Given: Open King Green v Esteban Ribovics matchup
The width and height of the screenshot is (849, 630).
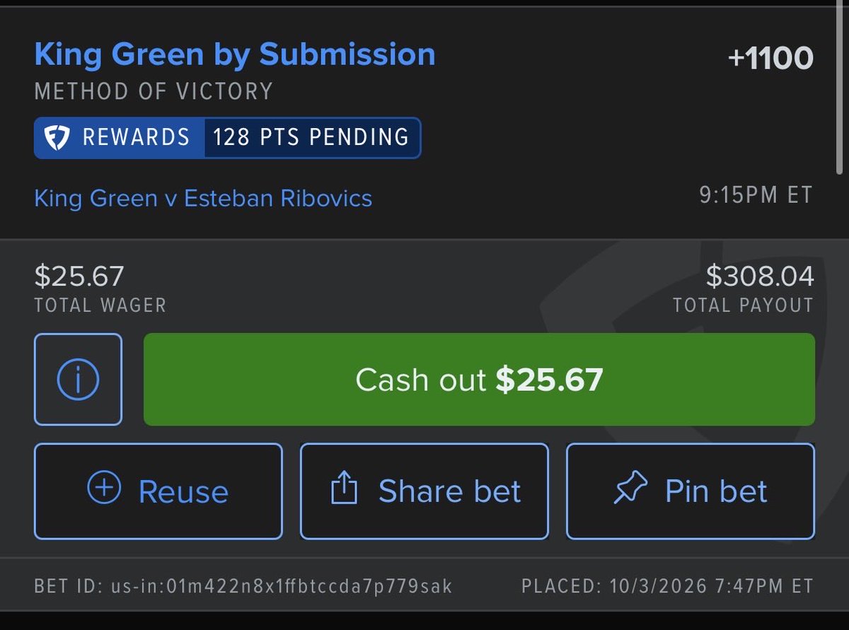Looking at the screenshot, I should tap(203, 198).
